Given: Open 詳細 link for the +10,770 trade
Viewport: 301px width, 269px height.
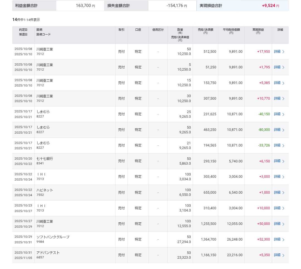Looking at the screenshot, I should 277,99.
